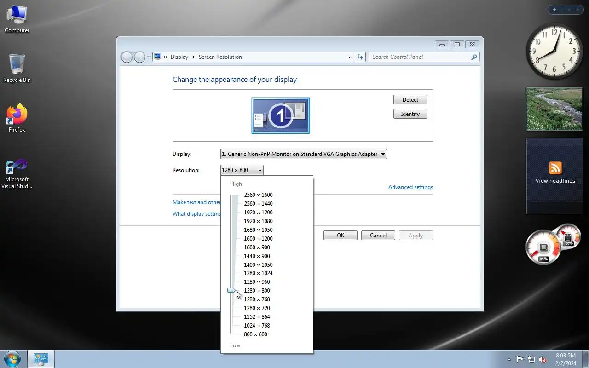Select the Control Panel taskbar button

click(41, 359)
